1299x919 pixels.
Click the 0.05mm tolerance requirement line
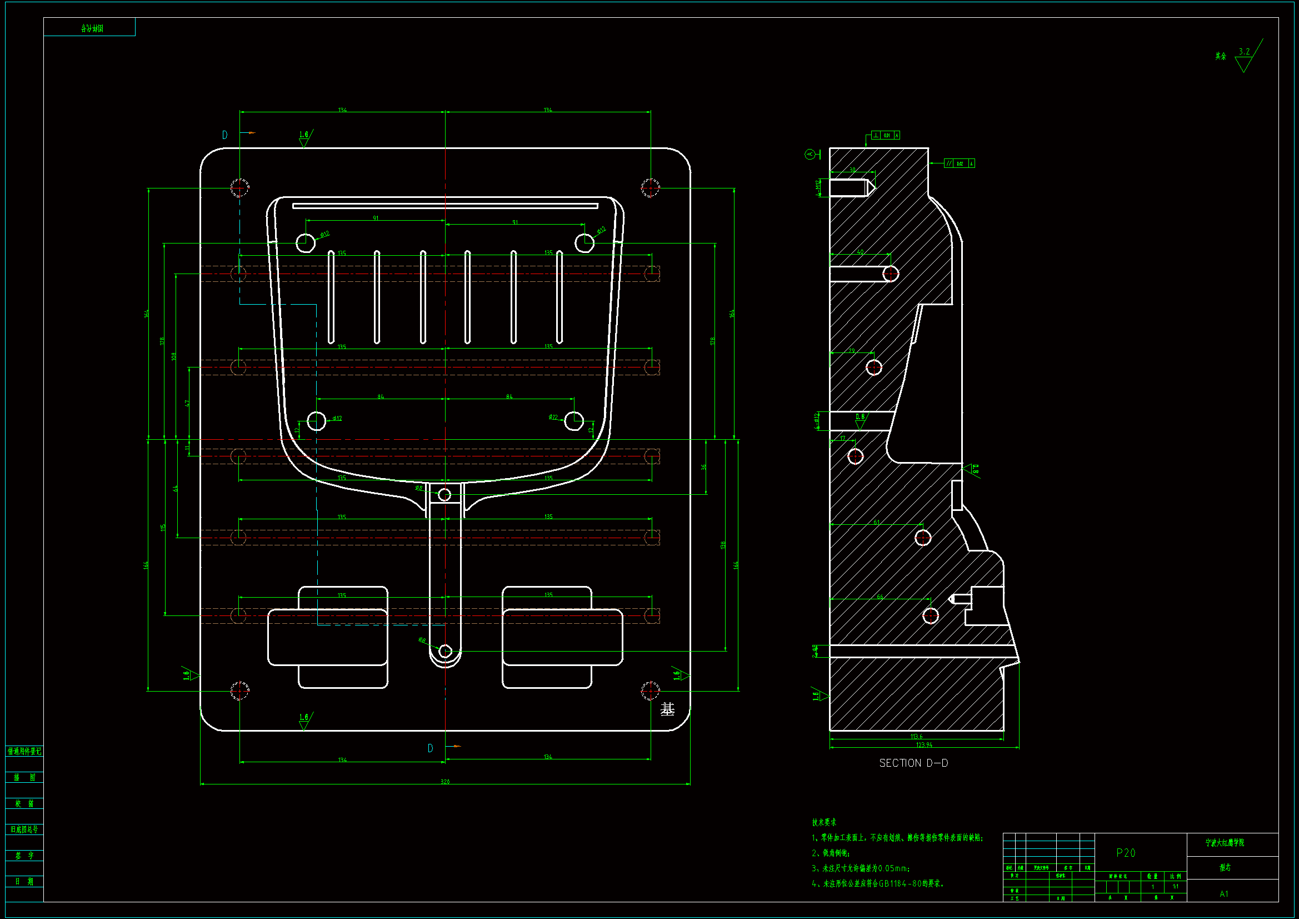pyautogui.click(x=861, y=868)
